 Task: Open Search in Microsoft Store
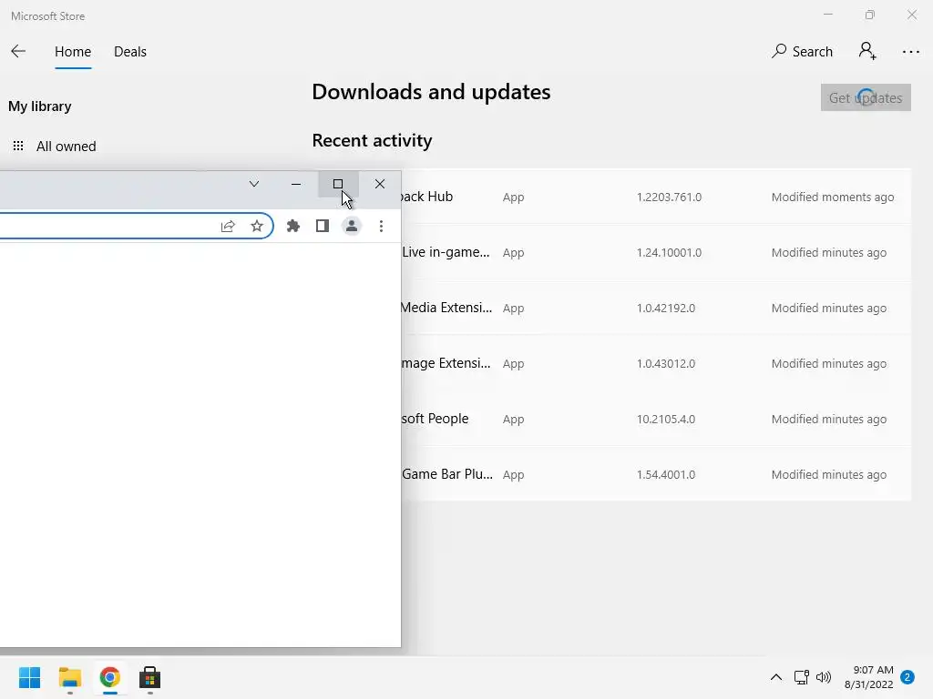tap(802, 52)
